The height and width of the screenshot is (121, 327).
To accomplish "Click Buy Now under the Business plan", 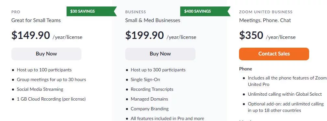I will [x=160, y=54].
